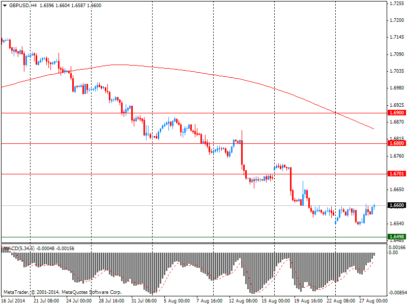This screenshot has width=407, height=305.
Task: Click the triangle arrow beside GBPUSD,H4
Action: tap(5, 6)
